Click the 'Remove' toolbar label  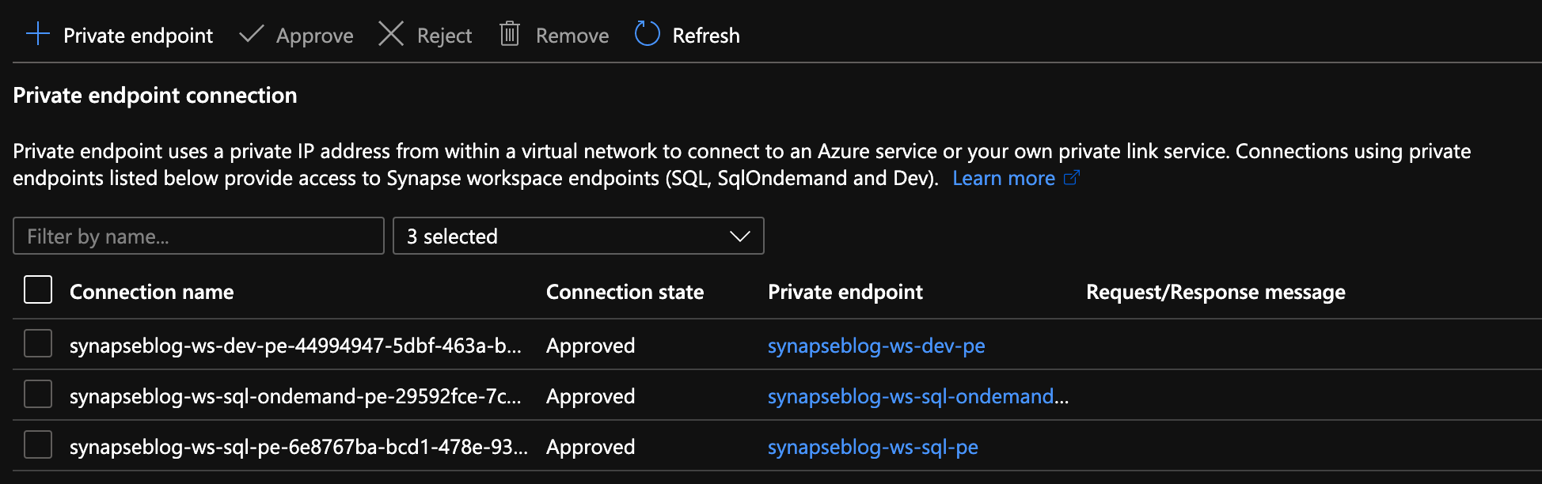pos(572,36)
